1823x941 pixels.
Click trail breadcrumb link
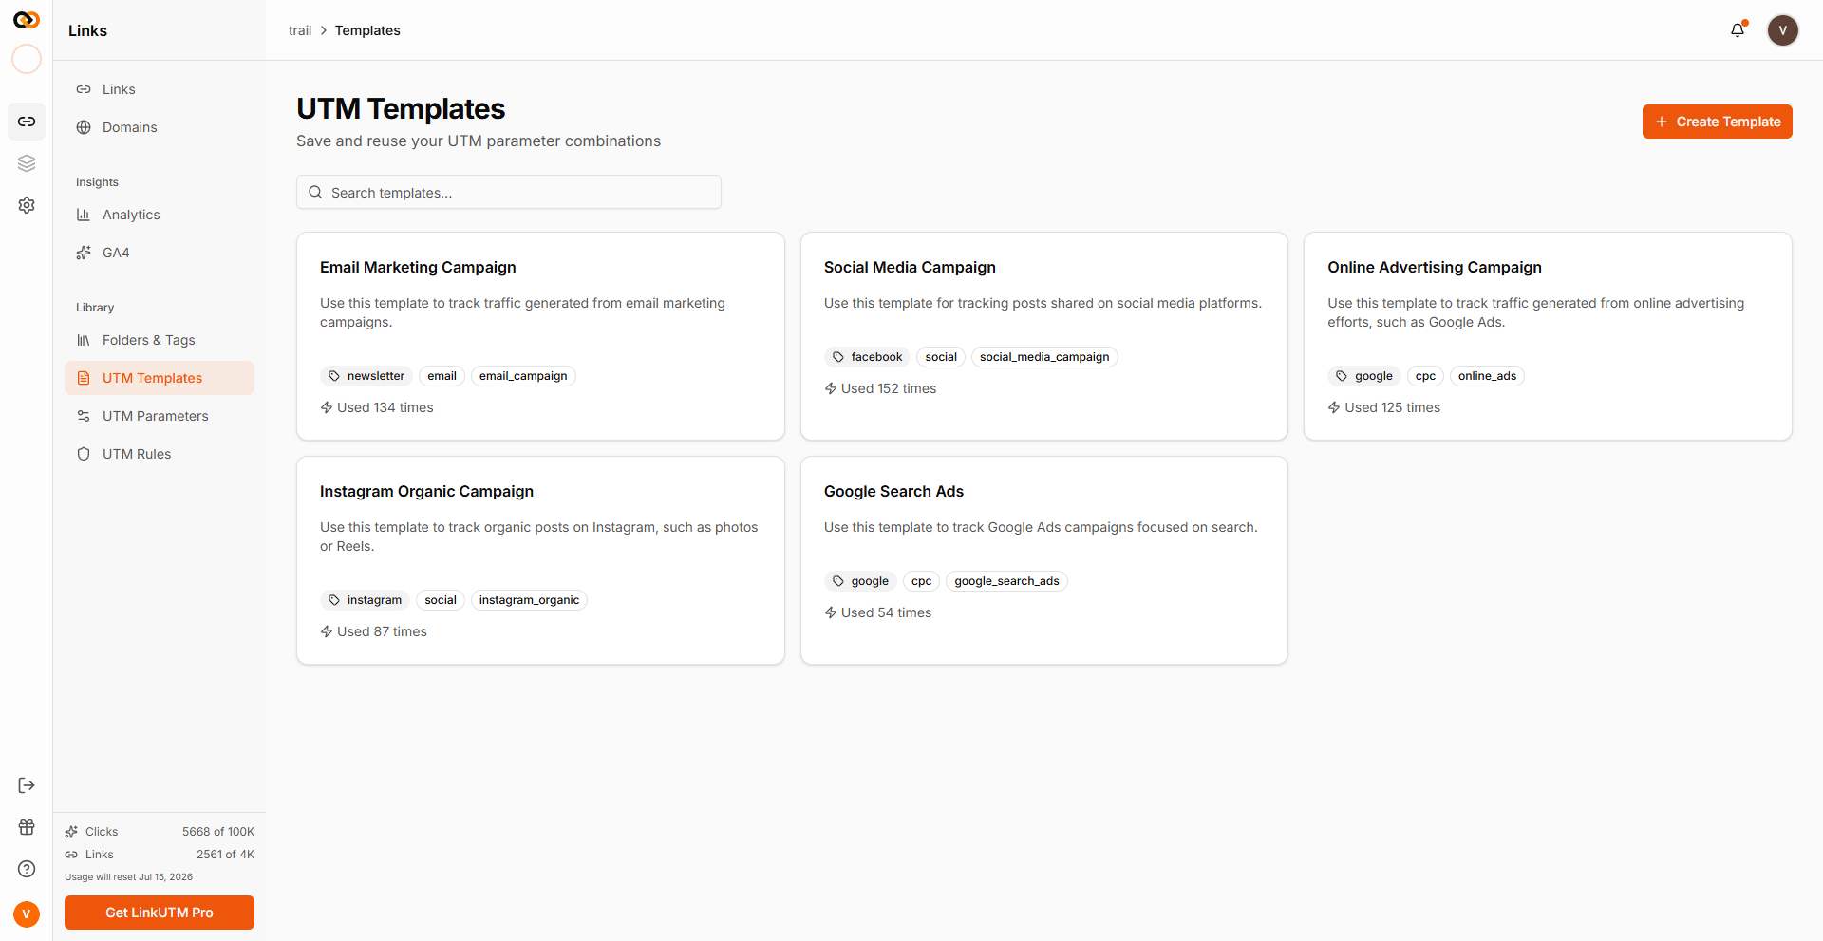[x=300, y=30]
